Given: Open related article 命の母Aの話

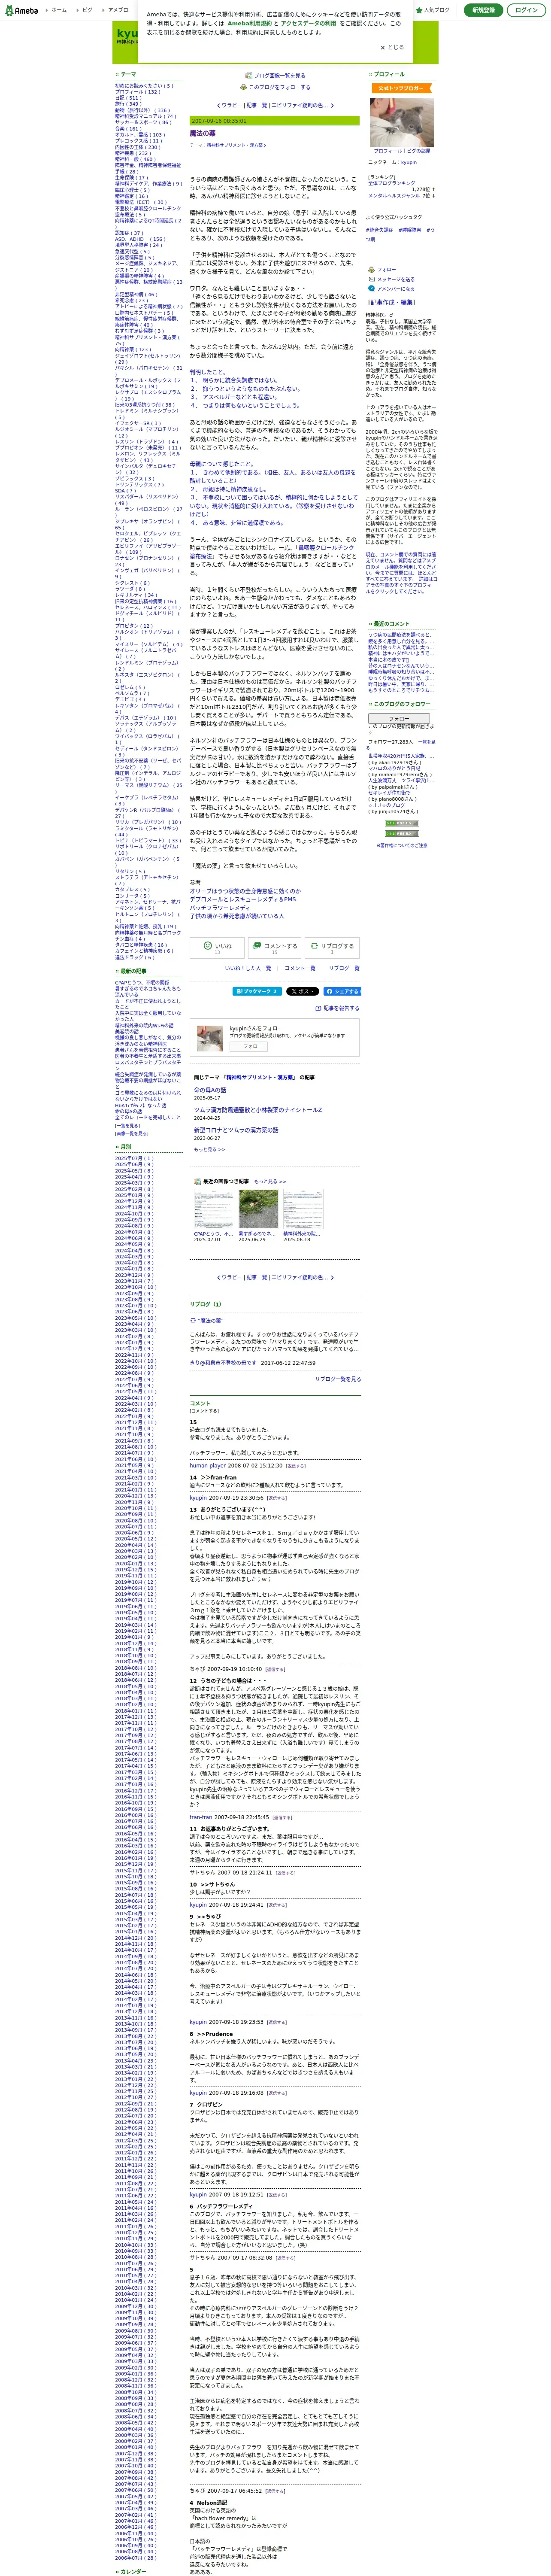Looking at the screenshot, I should (210, 1090).
